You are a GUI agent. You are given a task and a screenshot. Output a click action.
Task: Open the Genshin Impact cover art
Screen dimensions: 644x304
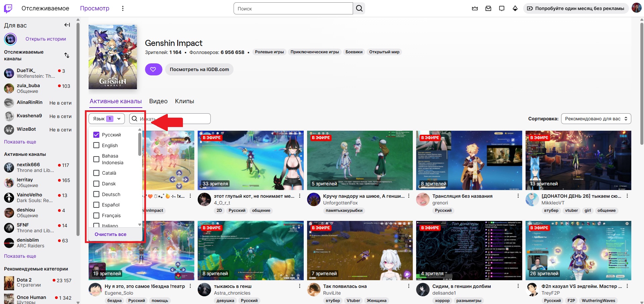(113, 57)
